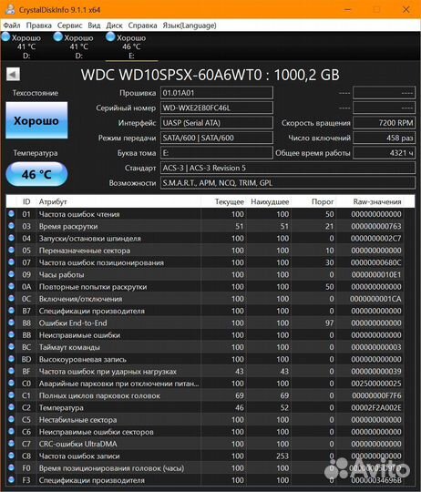Go to previous disk with back arrow
This screenshot has height=492, width=421.
coord(13,75)
